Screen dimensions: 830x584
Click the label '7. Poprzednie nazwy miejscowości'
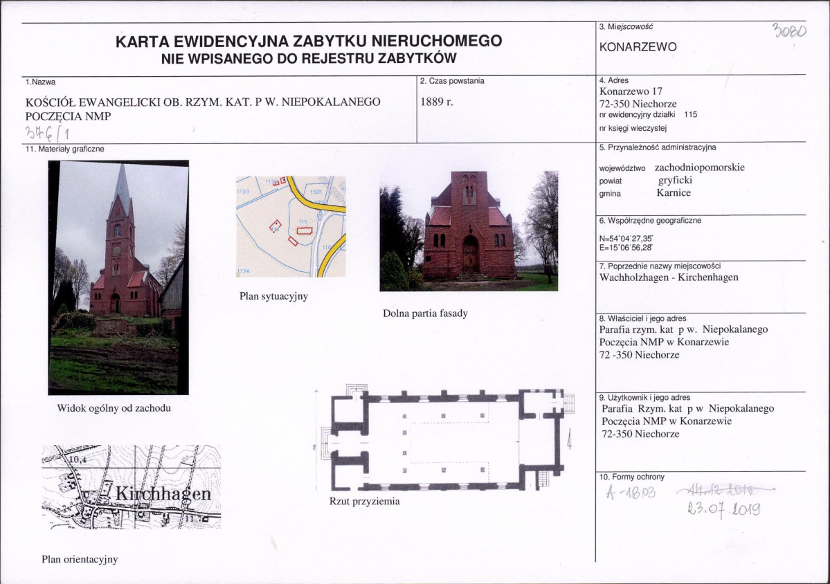tap(660, 266)
